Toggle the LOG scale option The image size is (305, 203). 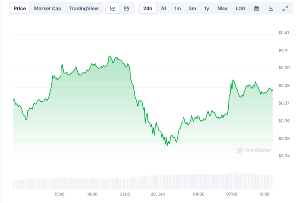click(240, 8)
